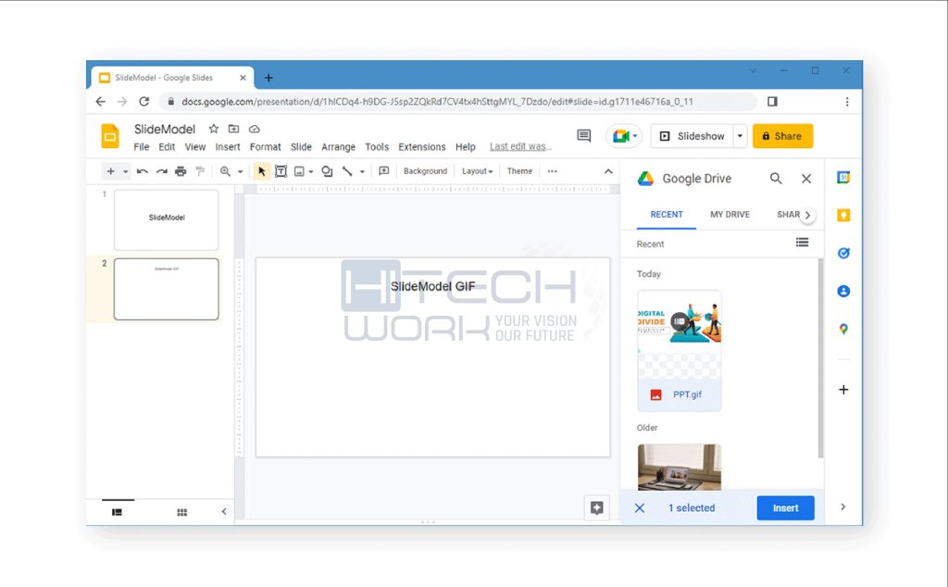Select the PPT.gif file thumbnail
The width and height of the screenshot is (948, 587).
tap(679, 351)
